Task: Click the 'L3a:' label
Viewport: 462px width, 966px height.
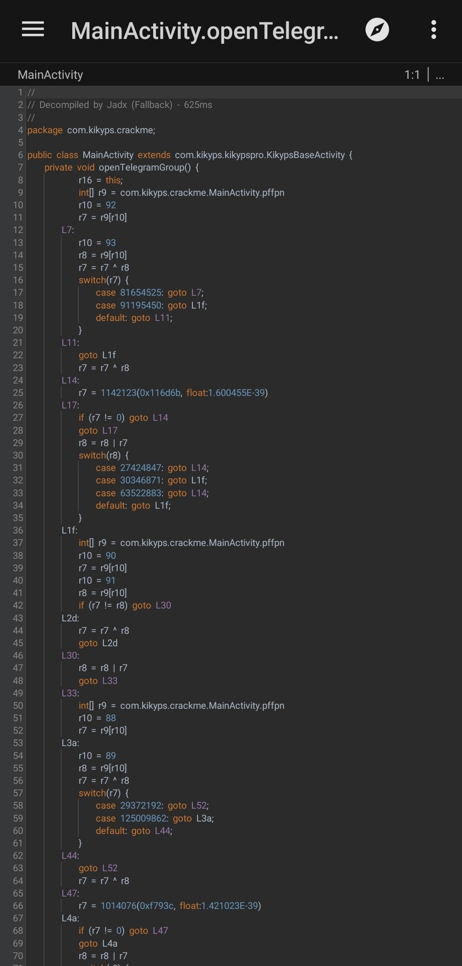Action: pos(70,743)
